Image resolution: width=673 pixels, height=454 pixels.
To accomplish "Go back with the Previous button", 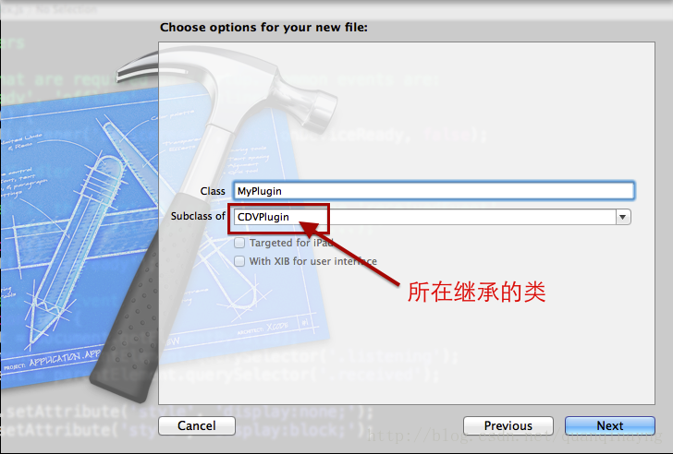I will [x=508, y=425].
